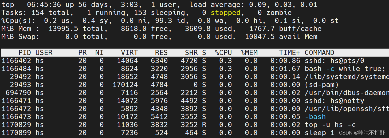The image size is (389, 138).
Task: Click the 'sshd: hs@pts/0' command
Action: (335, 61)
